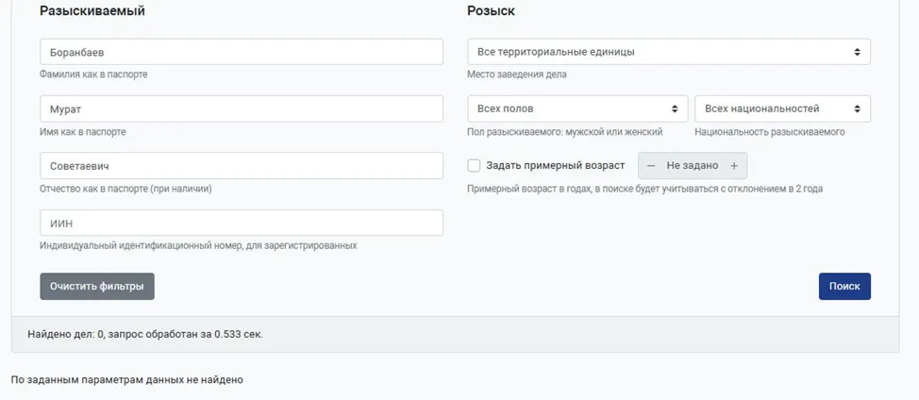Click the 'Не задано' age value field

(x=693, y=166)
